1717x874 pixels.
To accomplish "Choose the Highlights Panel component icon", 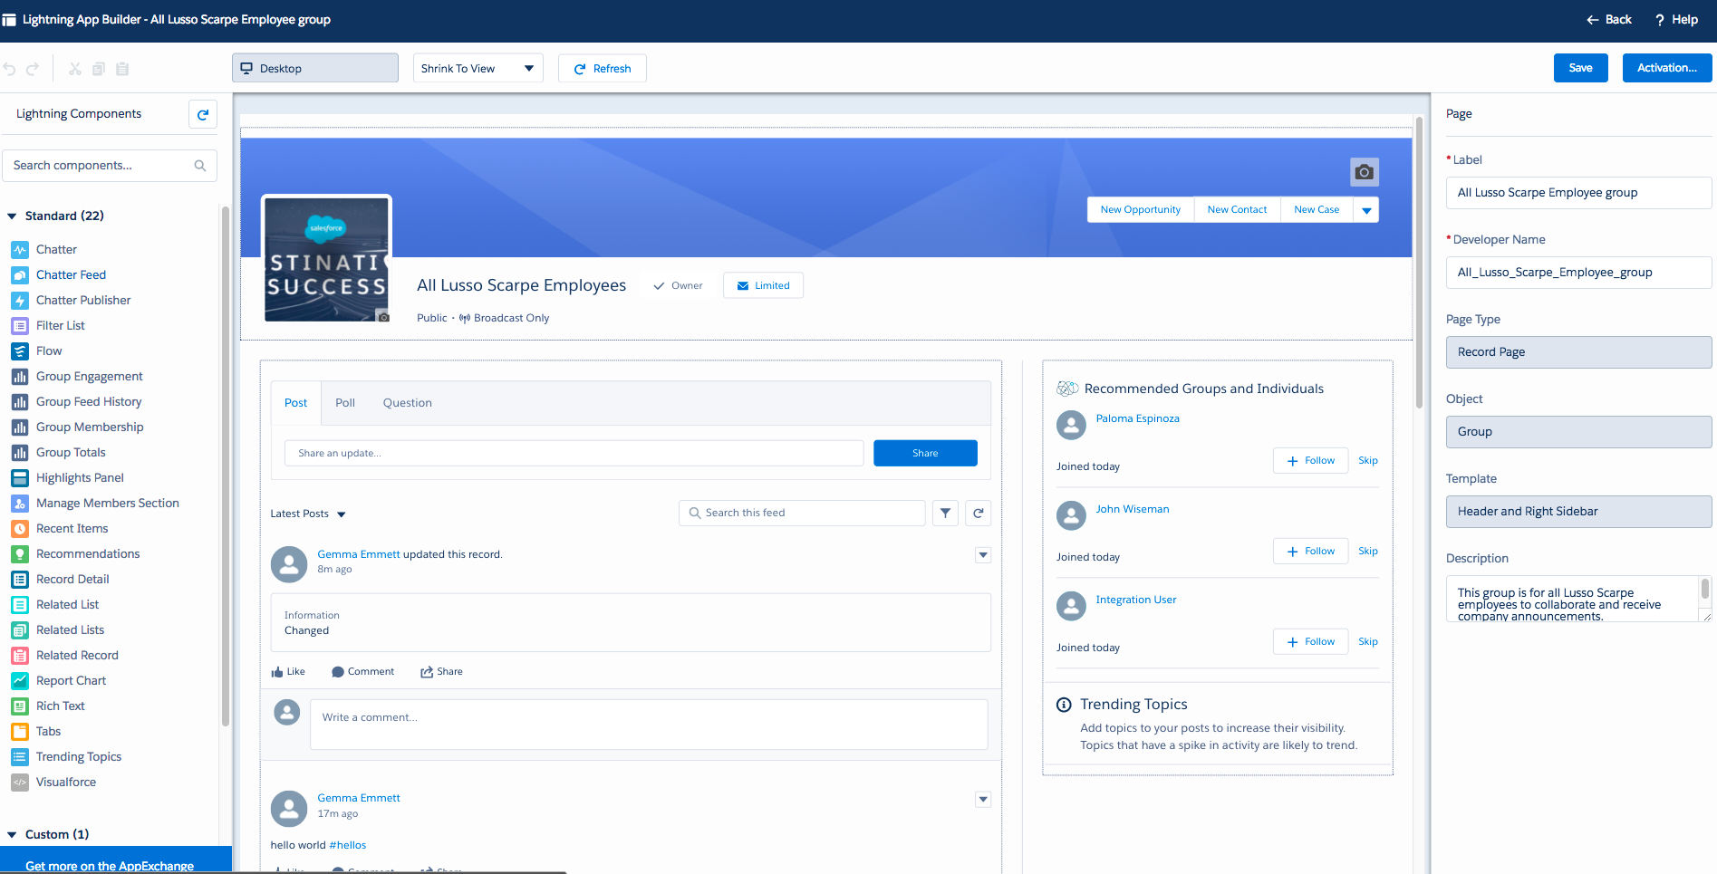I will coord(20,478).
